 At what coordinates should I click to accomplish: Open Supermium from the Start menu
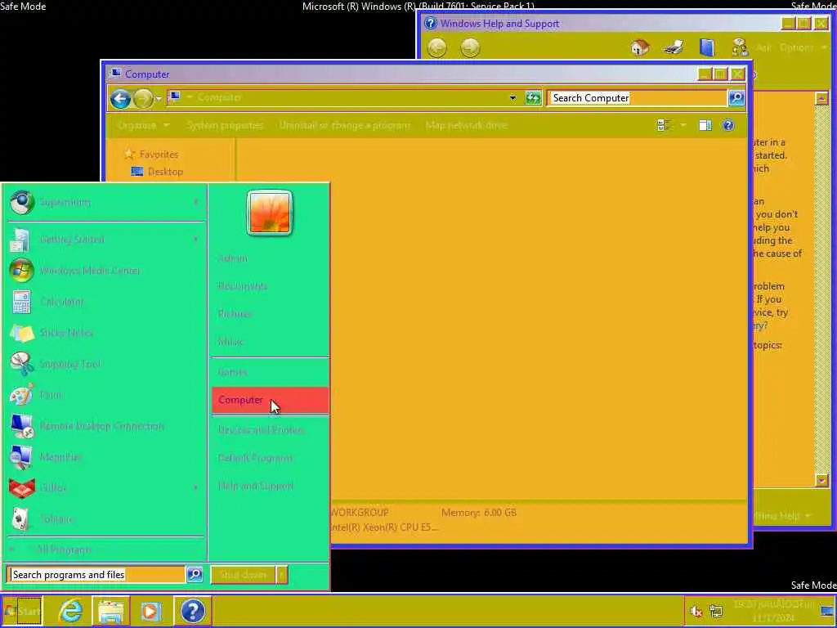coord(104,203)
